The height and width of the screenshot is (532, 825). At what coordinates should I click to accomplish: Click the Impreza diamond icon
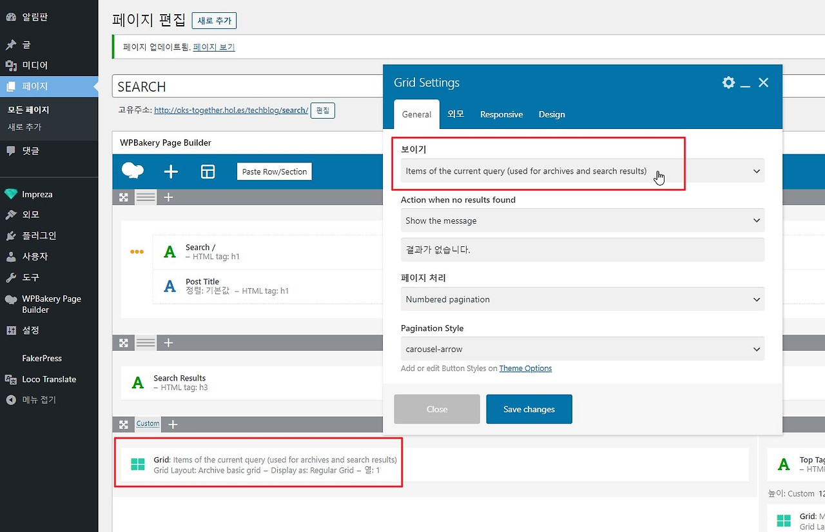(11, 194)
